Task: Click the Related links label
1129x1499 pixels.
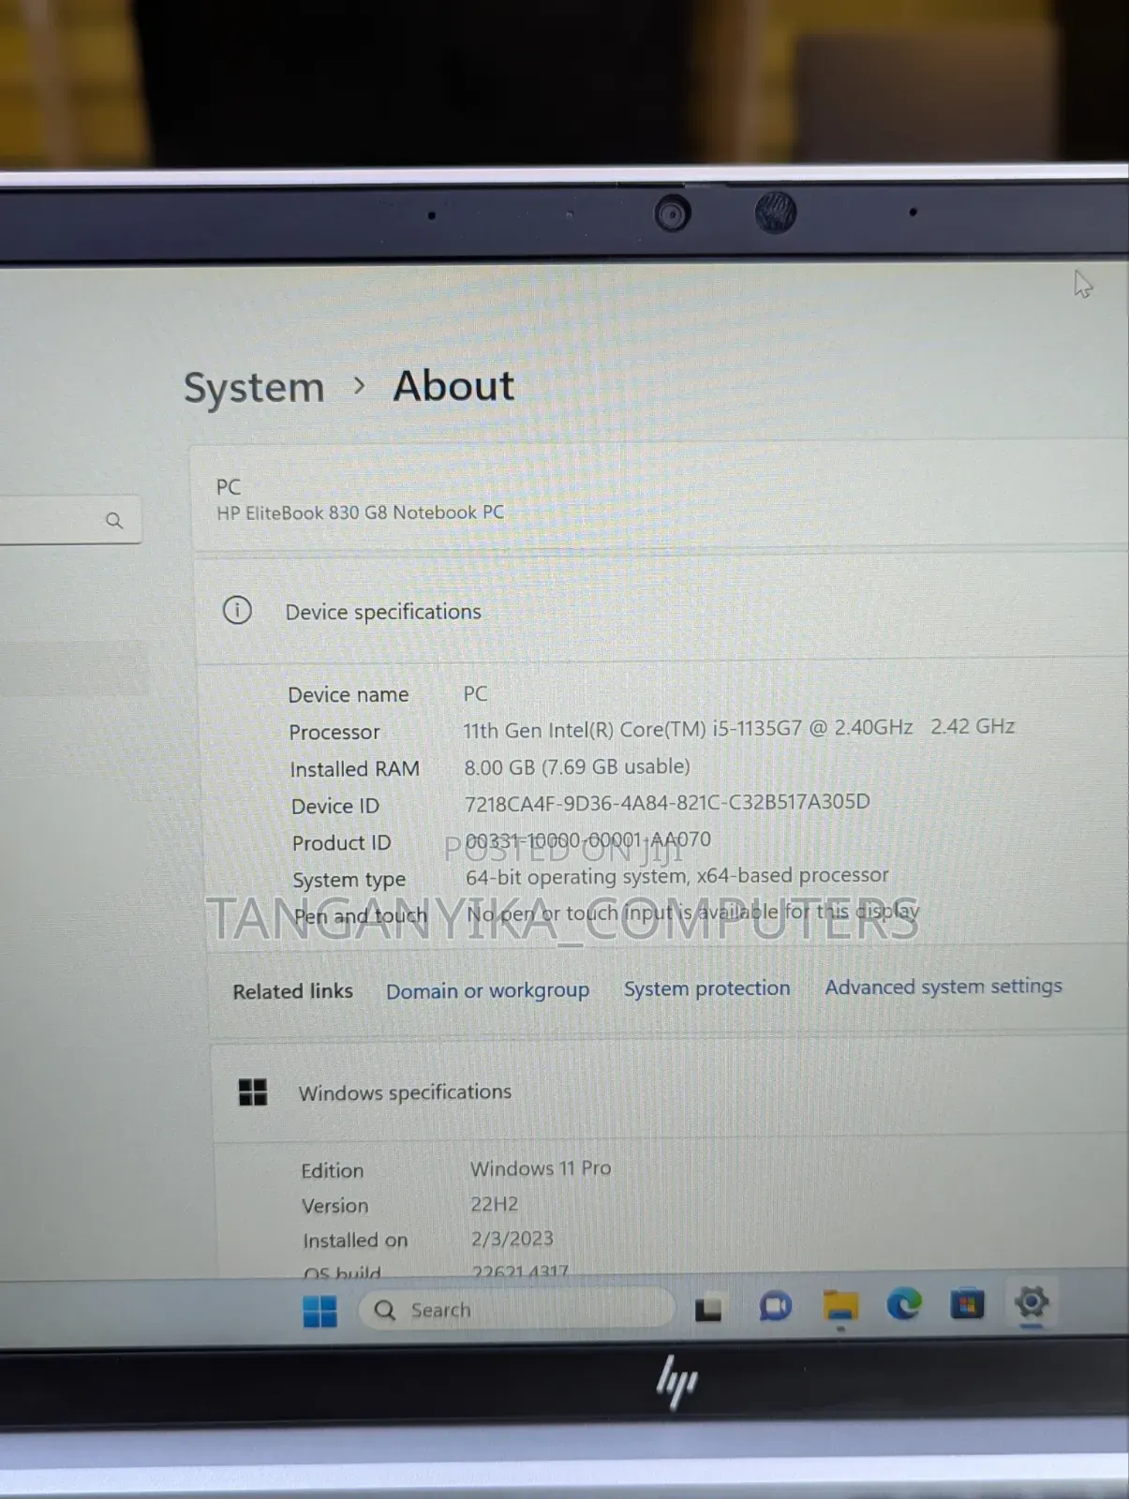Action: point(292,991)
